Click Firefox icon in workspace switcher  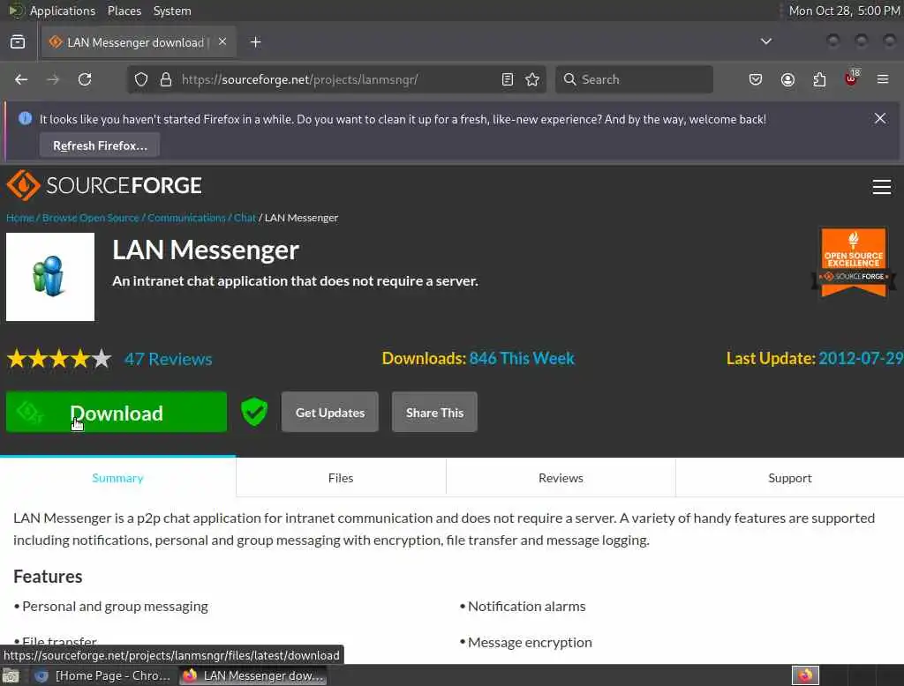(805, 675)
